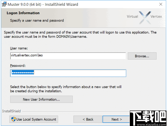Click the "User name:" label
The image size is (167, 126).
click(19, 48)
